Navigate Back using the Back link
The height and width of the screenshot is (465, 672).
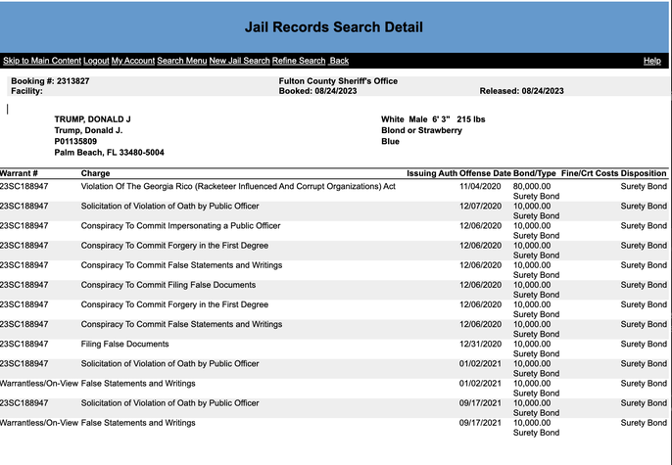click(339, 61)
